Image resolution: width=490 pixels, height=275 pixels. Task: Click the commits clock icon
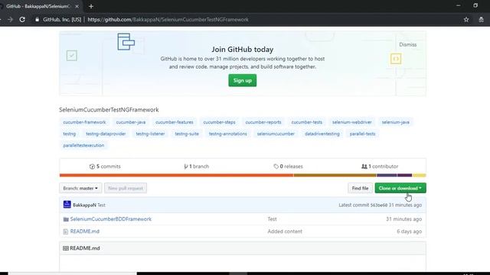[92, 167]
